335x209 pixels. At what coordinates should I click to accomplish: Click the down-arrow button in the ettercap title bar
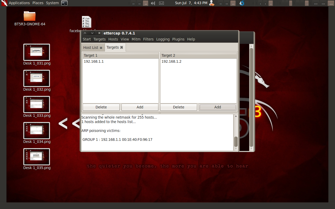click(x=92, y=33)
